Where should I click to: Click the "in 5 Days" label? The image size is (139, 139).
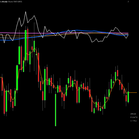[x=134, y=121]
